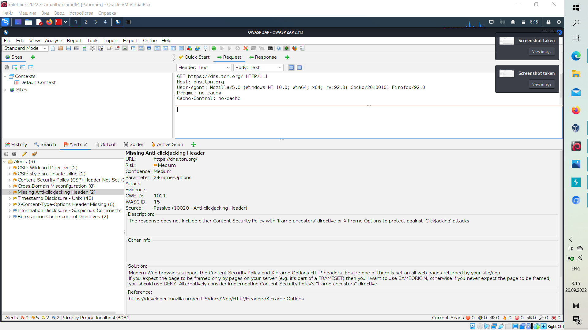Click the Check for Updates lightning icon
The width and height of the screenshot is (588, 330).
pos(198,48)
